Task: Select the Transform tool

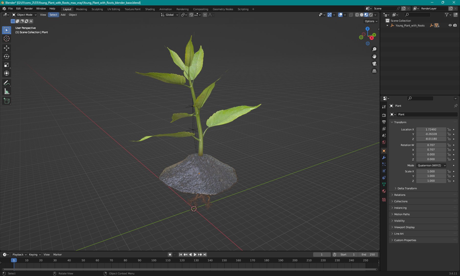Action: [7, 73]
